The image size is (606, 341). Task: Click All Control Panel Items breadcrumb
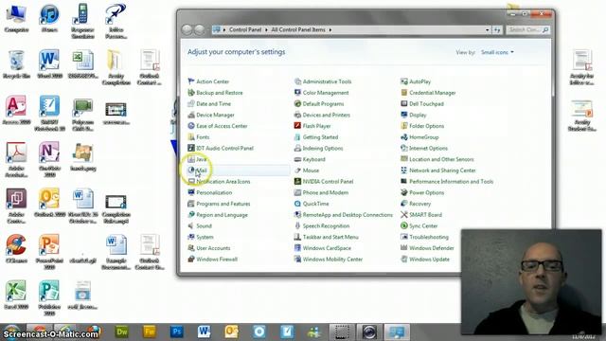(x=298, y=29)
